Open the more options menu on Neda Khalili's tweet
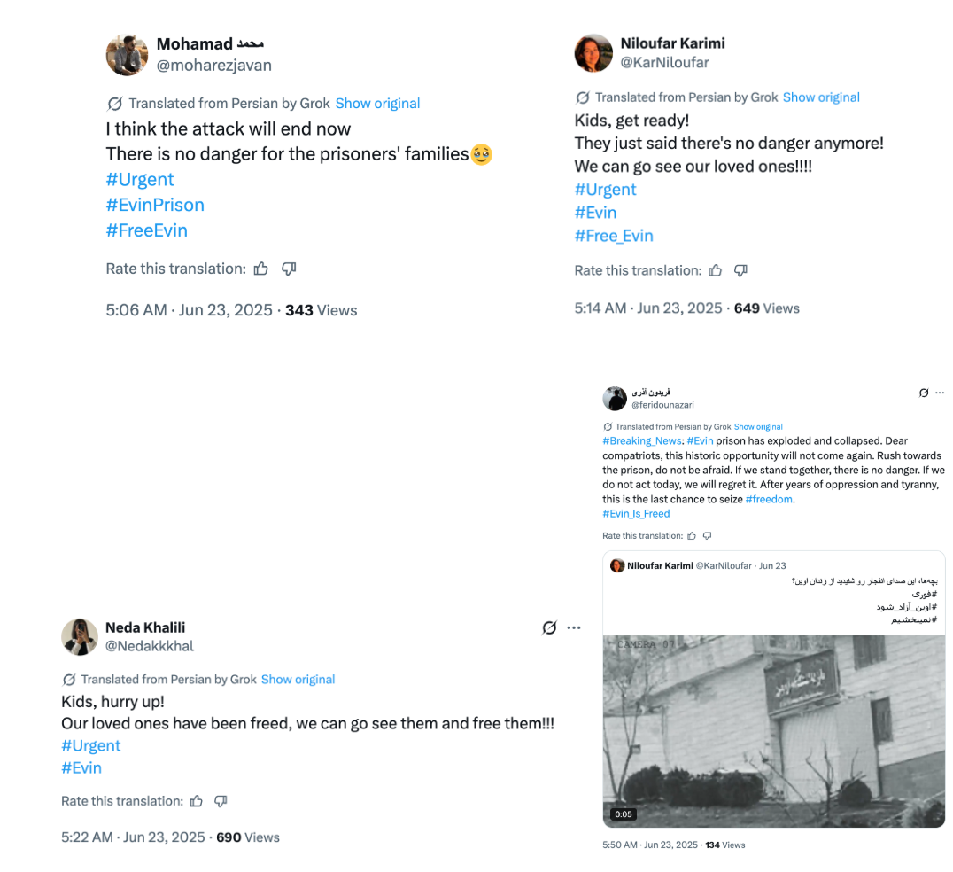 [574, 628]
